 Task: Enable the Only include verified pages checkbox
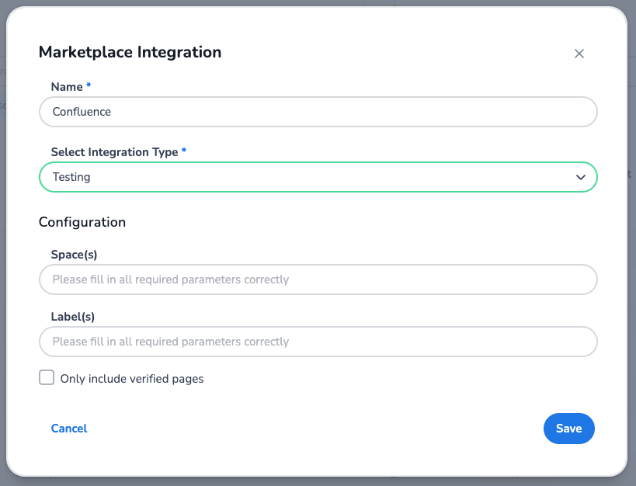coord(47,378)
